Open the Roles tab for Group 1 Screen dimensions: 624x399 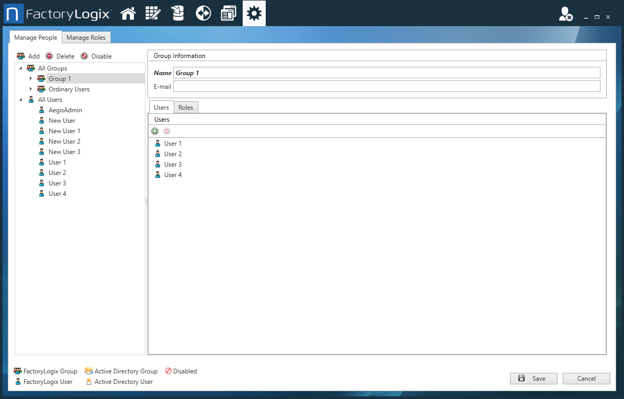pos(186,107)
